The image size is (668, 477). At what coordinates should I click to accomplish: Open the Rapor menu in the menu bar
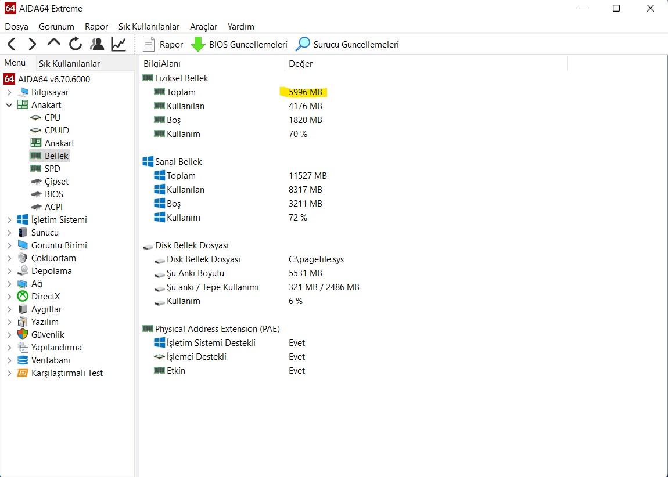(x=96, y=26)
